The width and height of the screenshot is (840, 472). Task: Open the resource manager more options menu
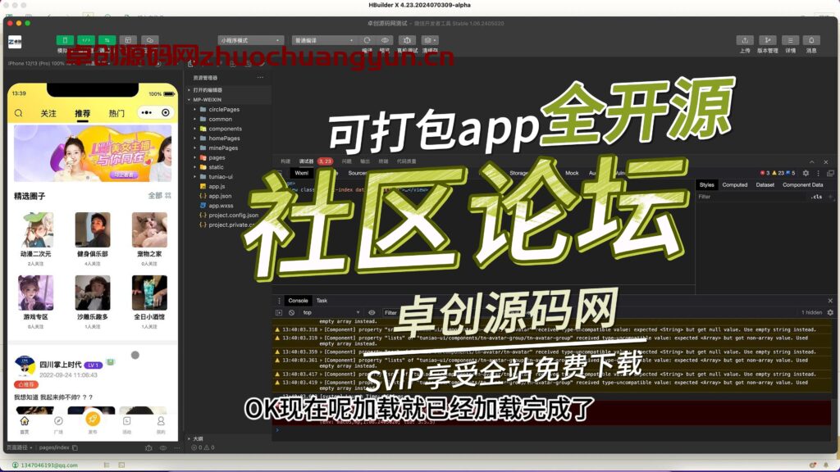pyautogui.click(x=260, y=78)
